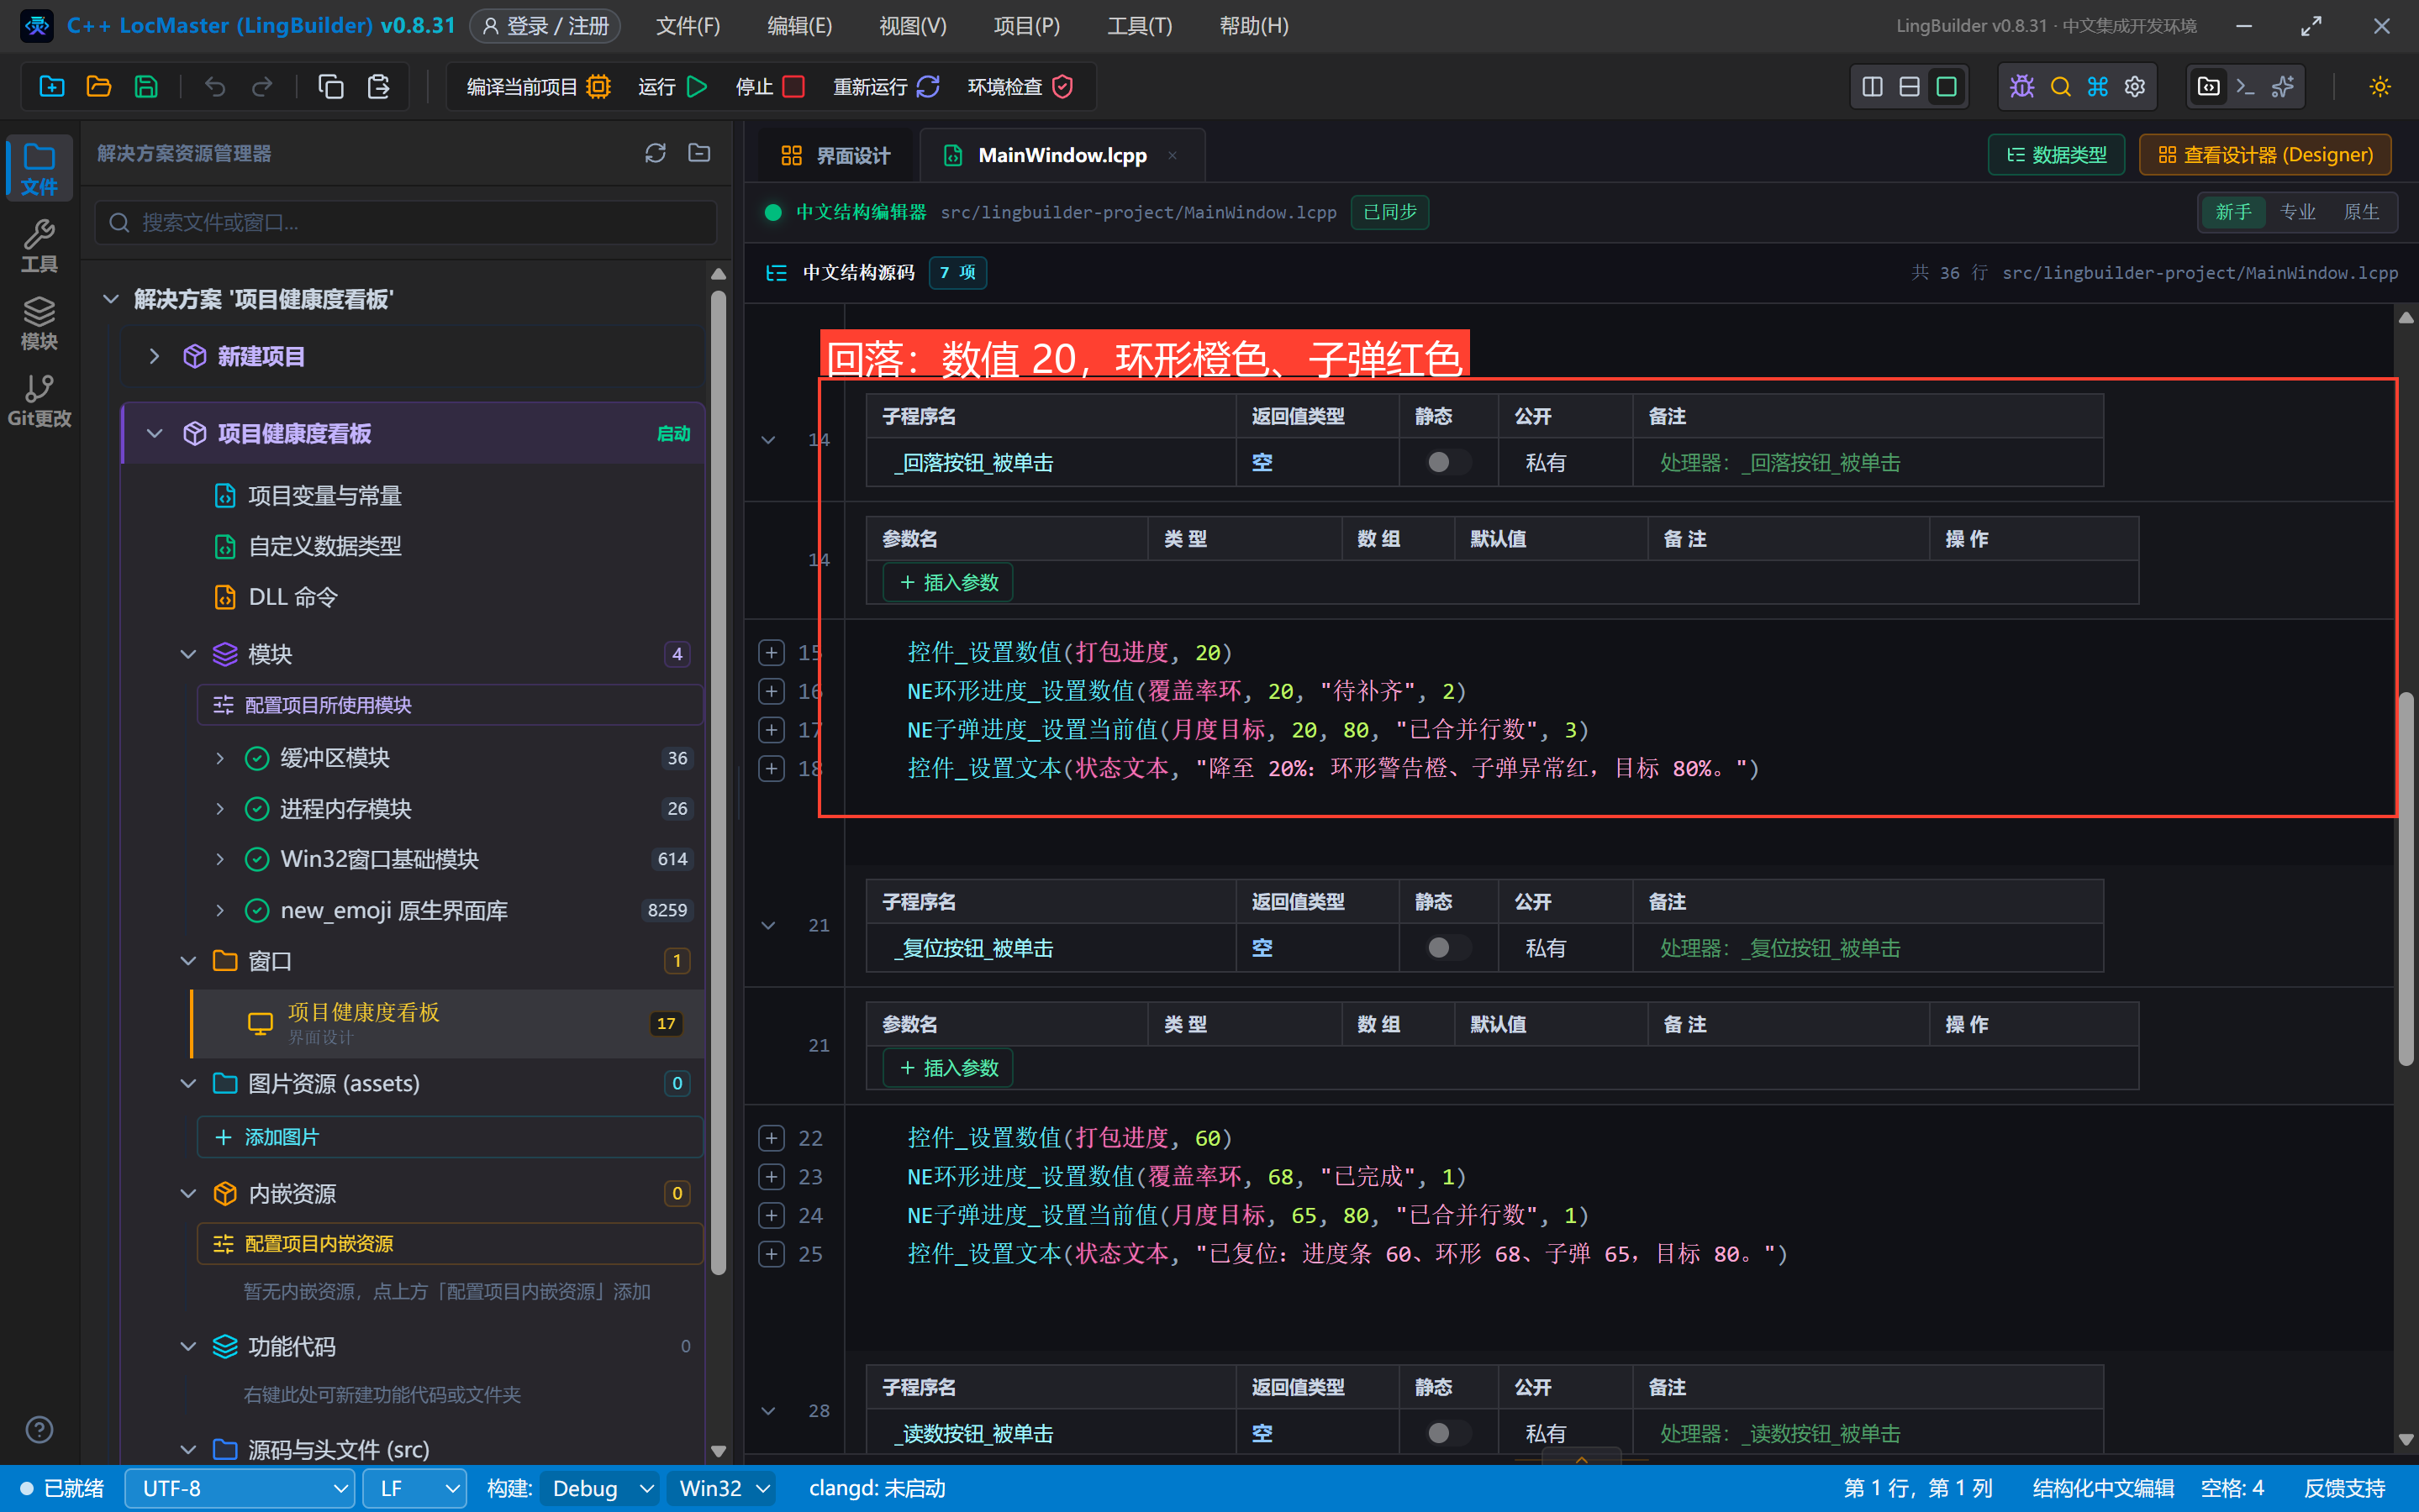Screen dimensions: 2419x1512
Task: Open the settings gear icon
Action: tap(2135, 87)
